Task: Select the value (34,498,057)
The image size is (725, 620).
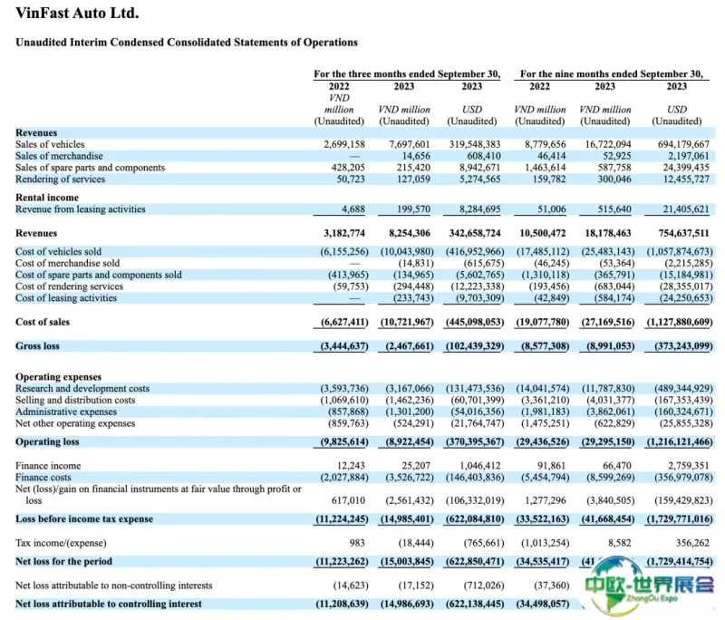Action: [x=543, y=604]
